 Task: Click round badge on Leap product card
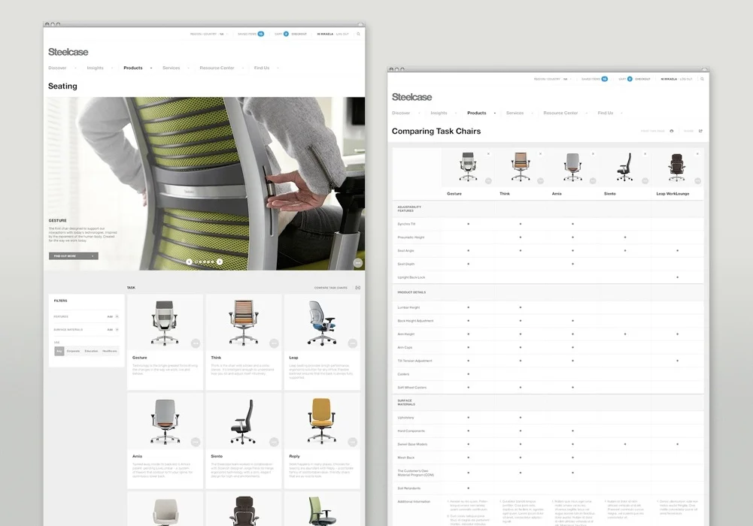point(353,343)
